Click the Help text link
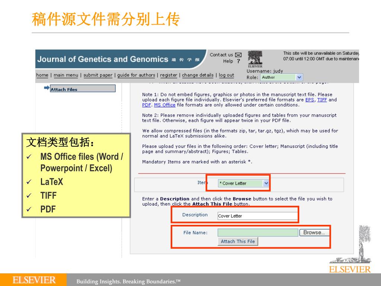The width and height of the screenshot is (381, 286). coord(228,61)
